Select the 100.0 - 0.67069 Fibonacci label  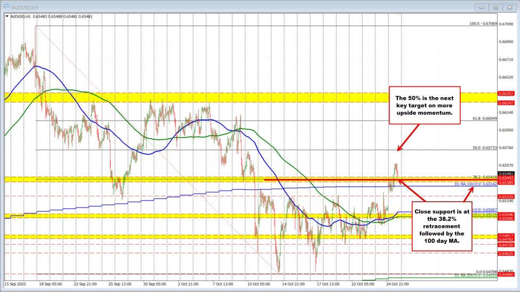pyautogui.click(x=483, y=23)
